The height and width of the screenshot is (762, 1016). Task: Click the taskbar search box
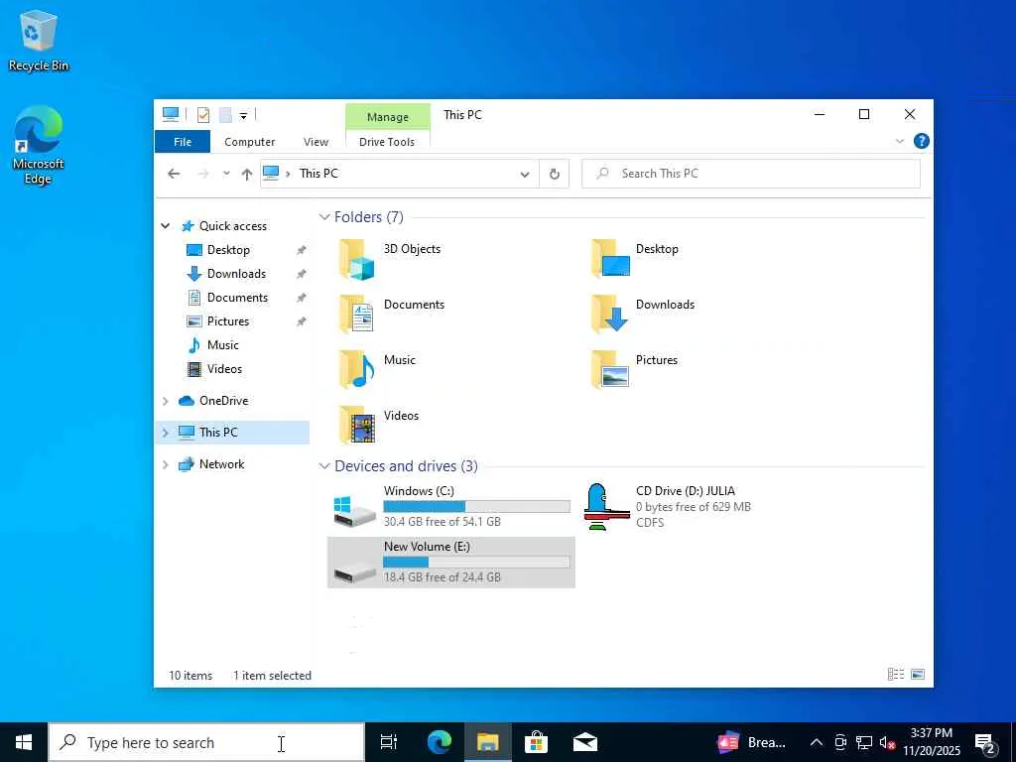(x=206, y=742)
